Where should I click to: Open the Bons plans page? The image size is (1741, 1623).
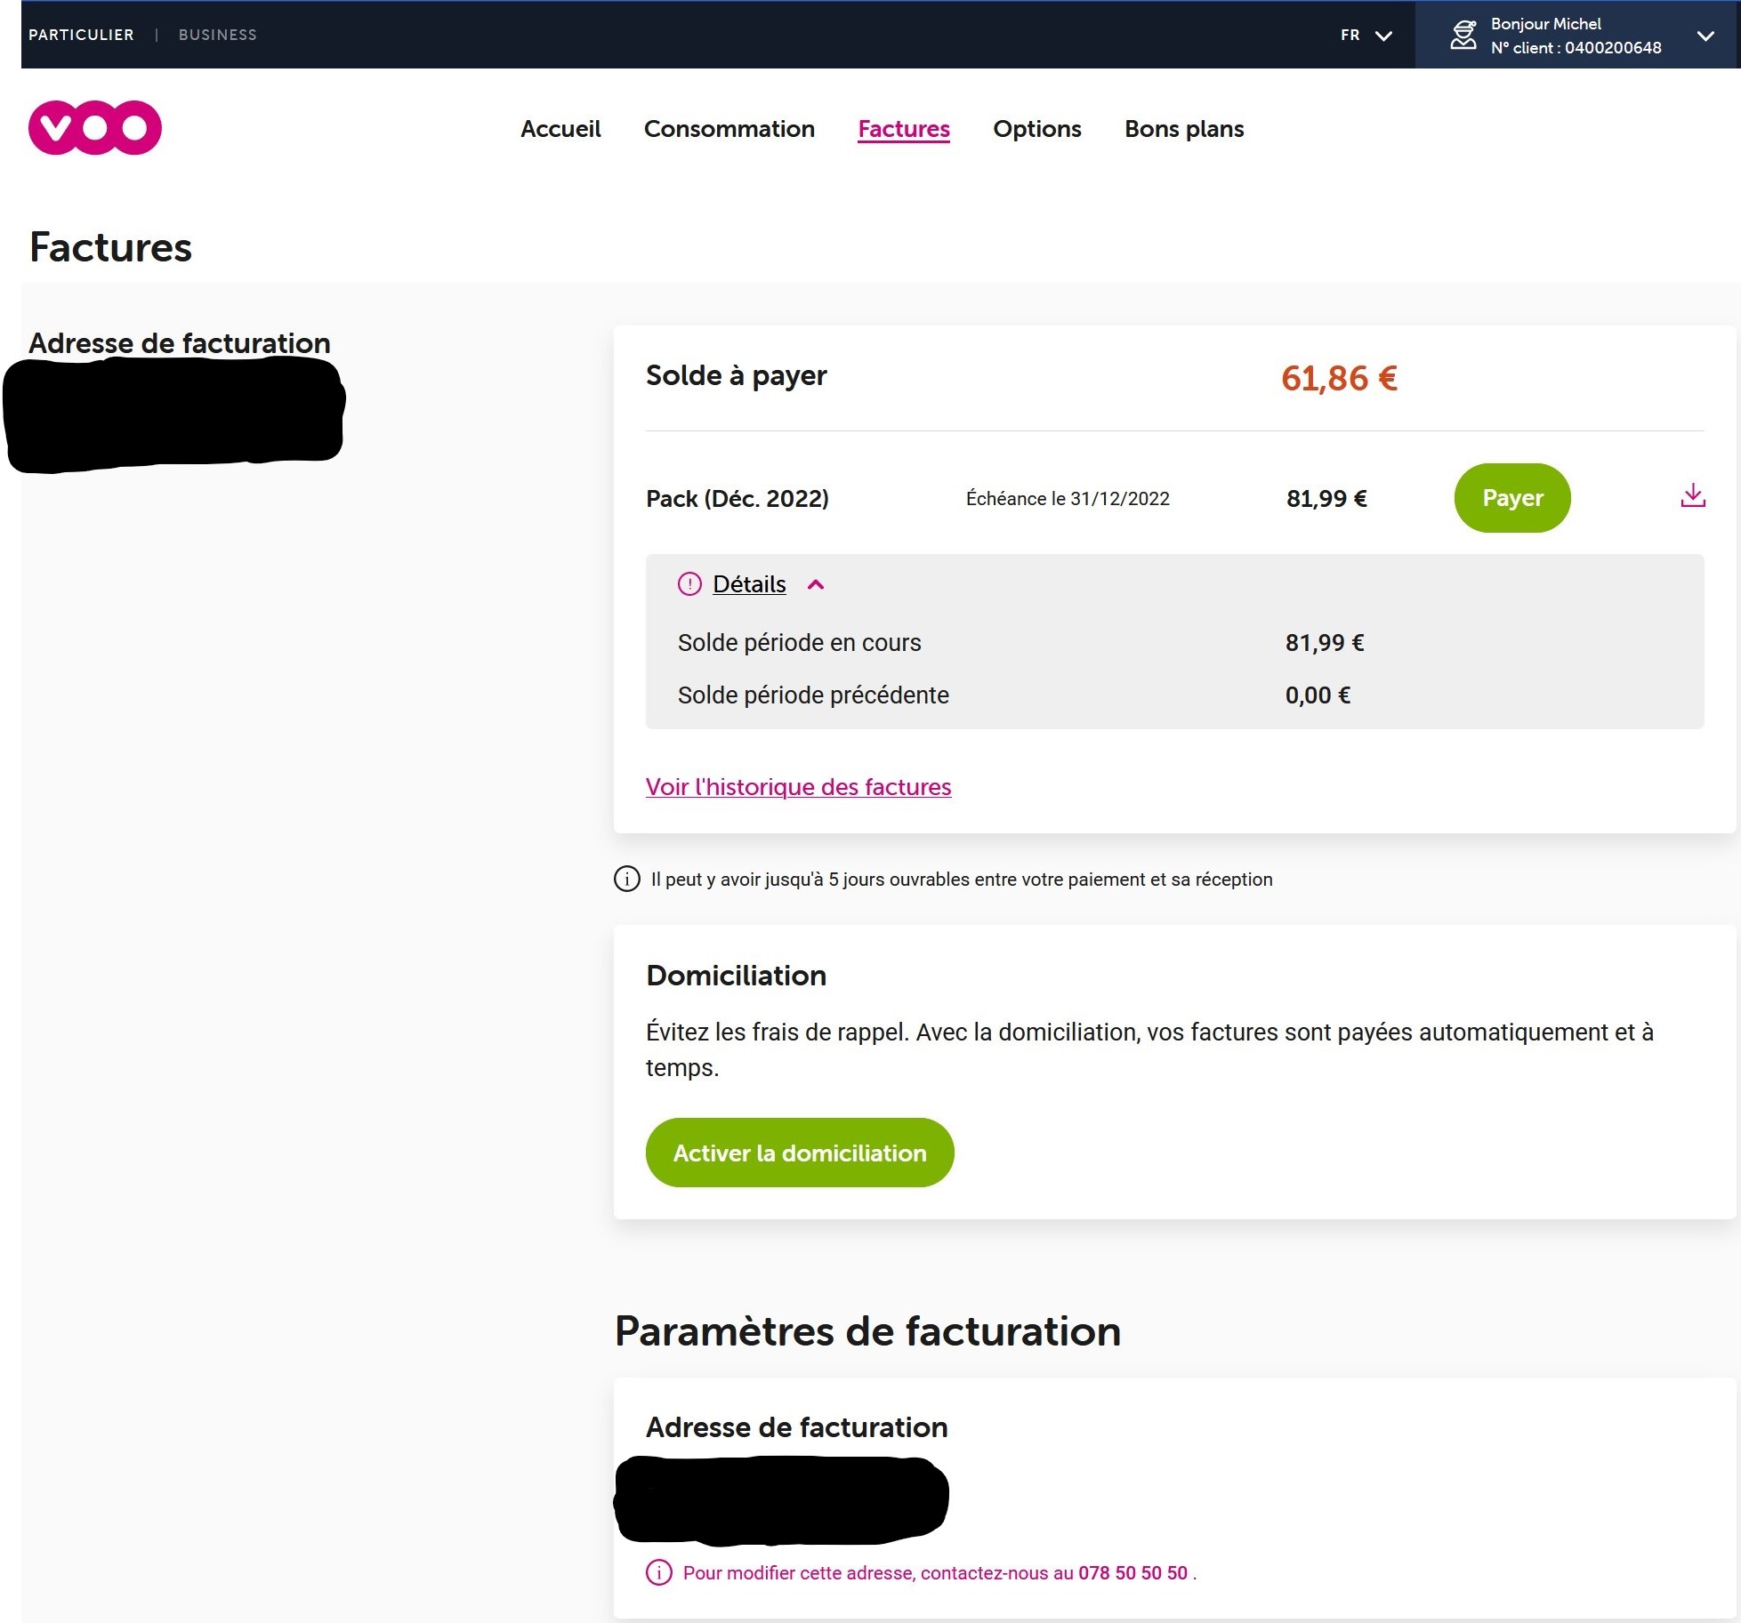(1184, 129)
